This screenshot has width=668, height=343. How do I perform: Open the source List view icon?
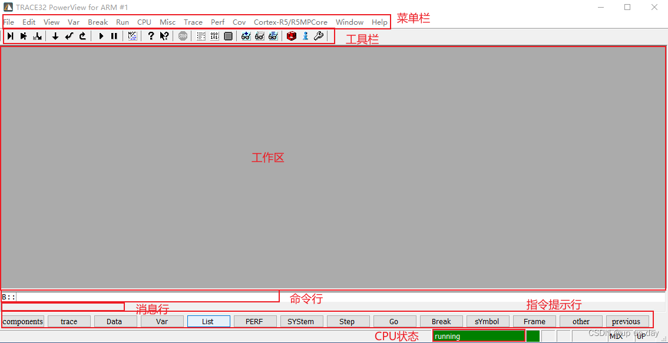click(x=201, y=36)
